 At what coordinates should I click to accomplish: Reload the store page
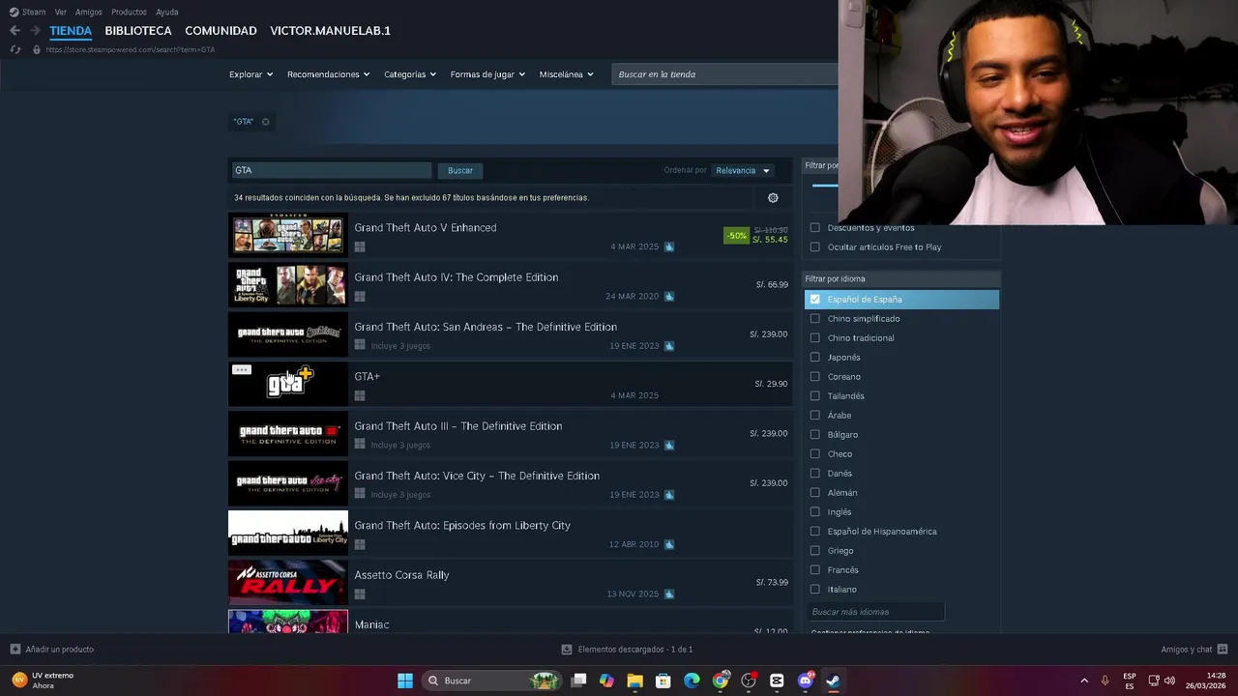point(15,49)
